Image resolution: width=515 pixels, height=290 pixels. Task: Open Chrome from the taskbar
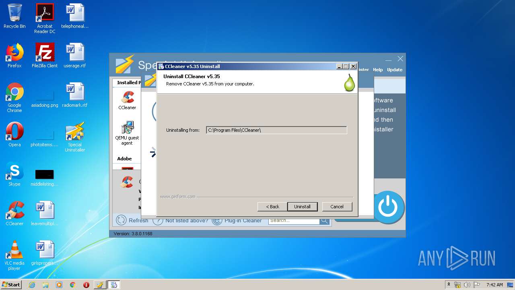[x=73, y=285]
